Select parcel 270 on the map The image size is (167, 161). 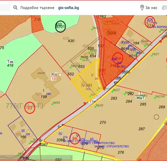pos(103,122)
